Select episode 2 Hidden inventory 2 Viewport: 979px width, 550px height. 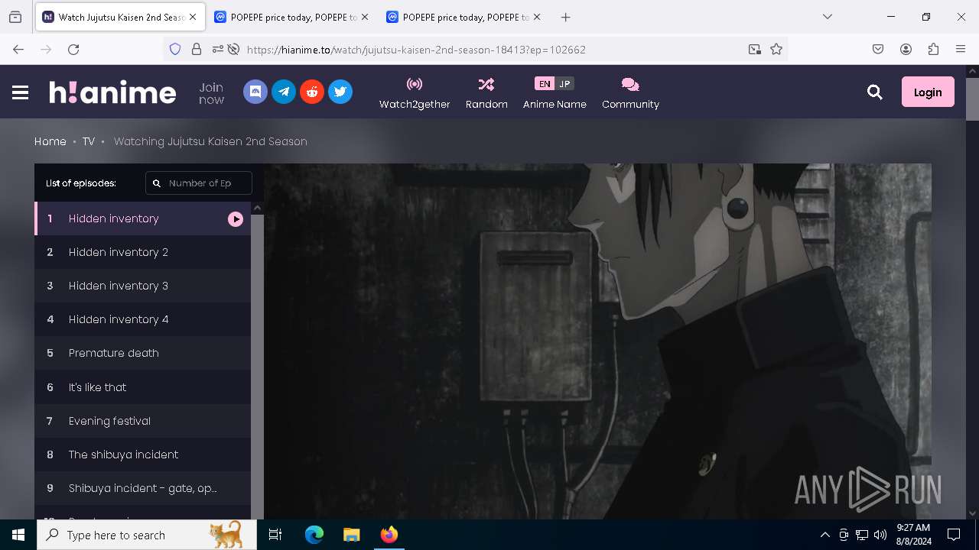[x=142, y=252]
